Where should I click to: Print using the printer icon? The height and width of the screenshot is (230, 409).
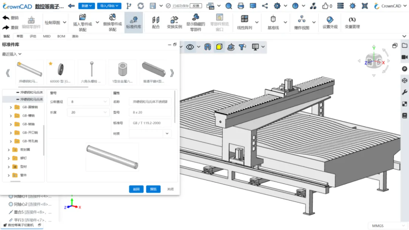click(241, 6)
